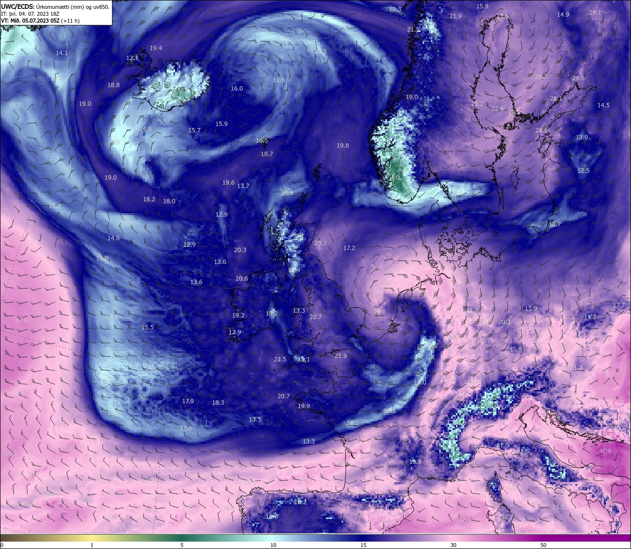The height and width of the screenshot is (549, 631).
Task: Click the 19.9 value near Brittany
Action: click(x=304, y=406)
